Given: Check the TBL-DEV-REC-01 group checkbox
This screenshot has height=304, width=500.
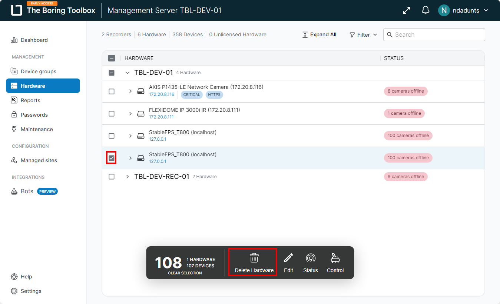Looking at the screenshot, I should point(112,177).
